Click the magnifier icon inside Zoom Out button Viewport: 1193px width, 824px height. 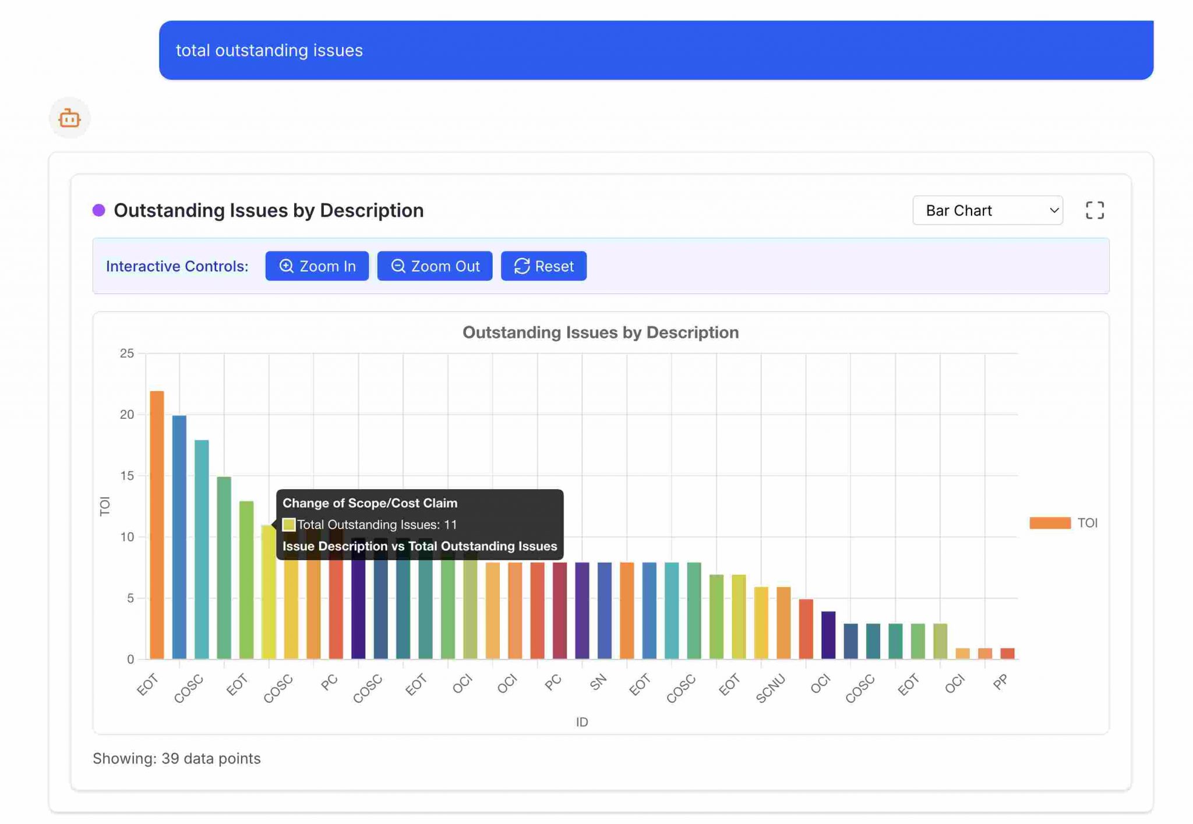click(398, 266)
